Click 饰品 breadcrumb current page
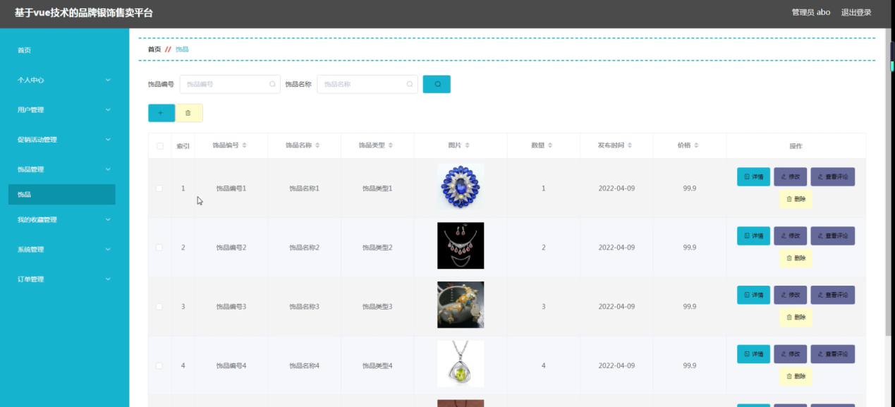Viewport: 895px width, 407px height. coord(182,49)
